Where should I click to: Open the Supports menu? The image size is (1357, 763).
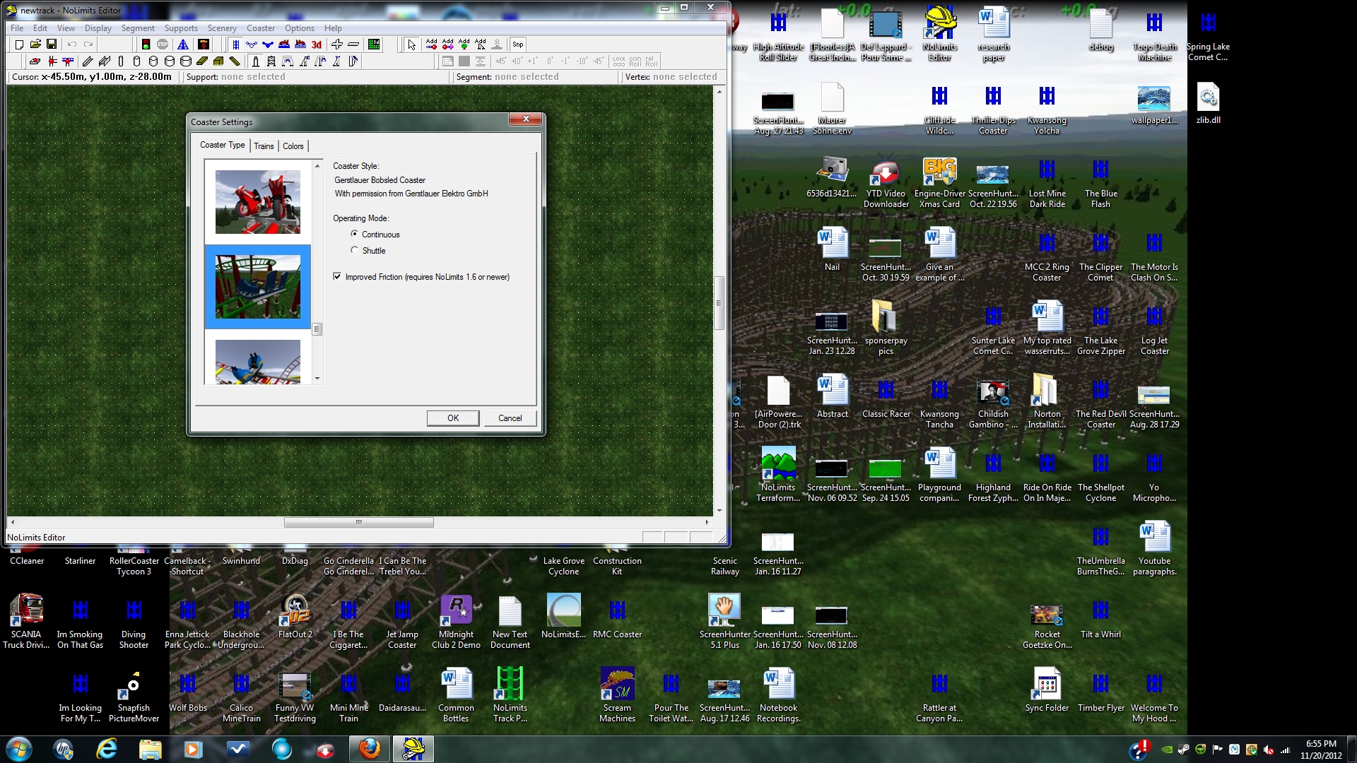(181, 28)
